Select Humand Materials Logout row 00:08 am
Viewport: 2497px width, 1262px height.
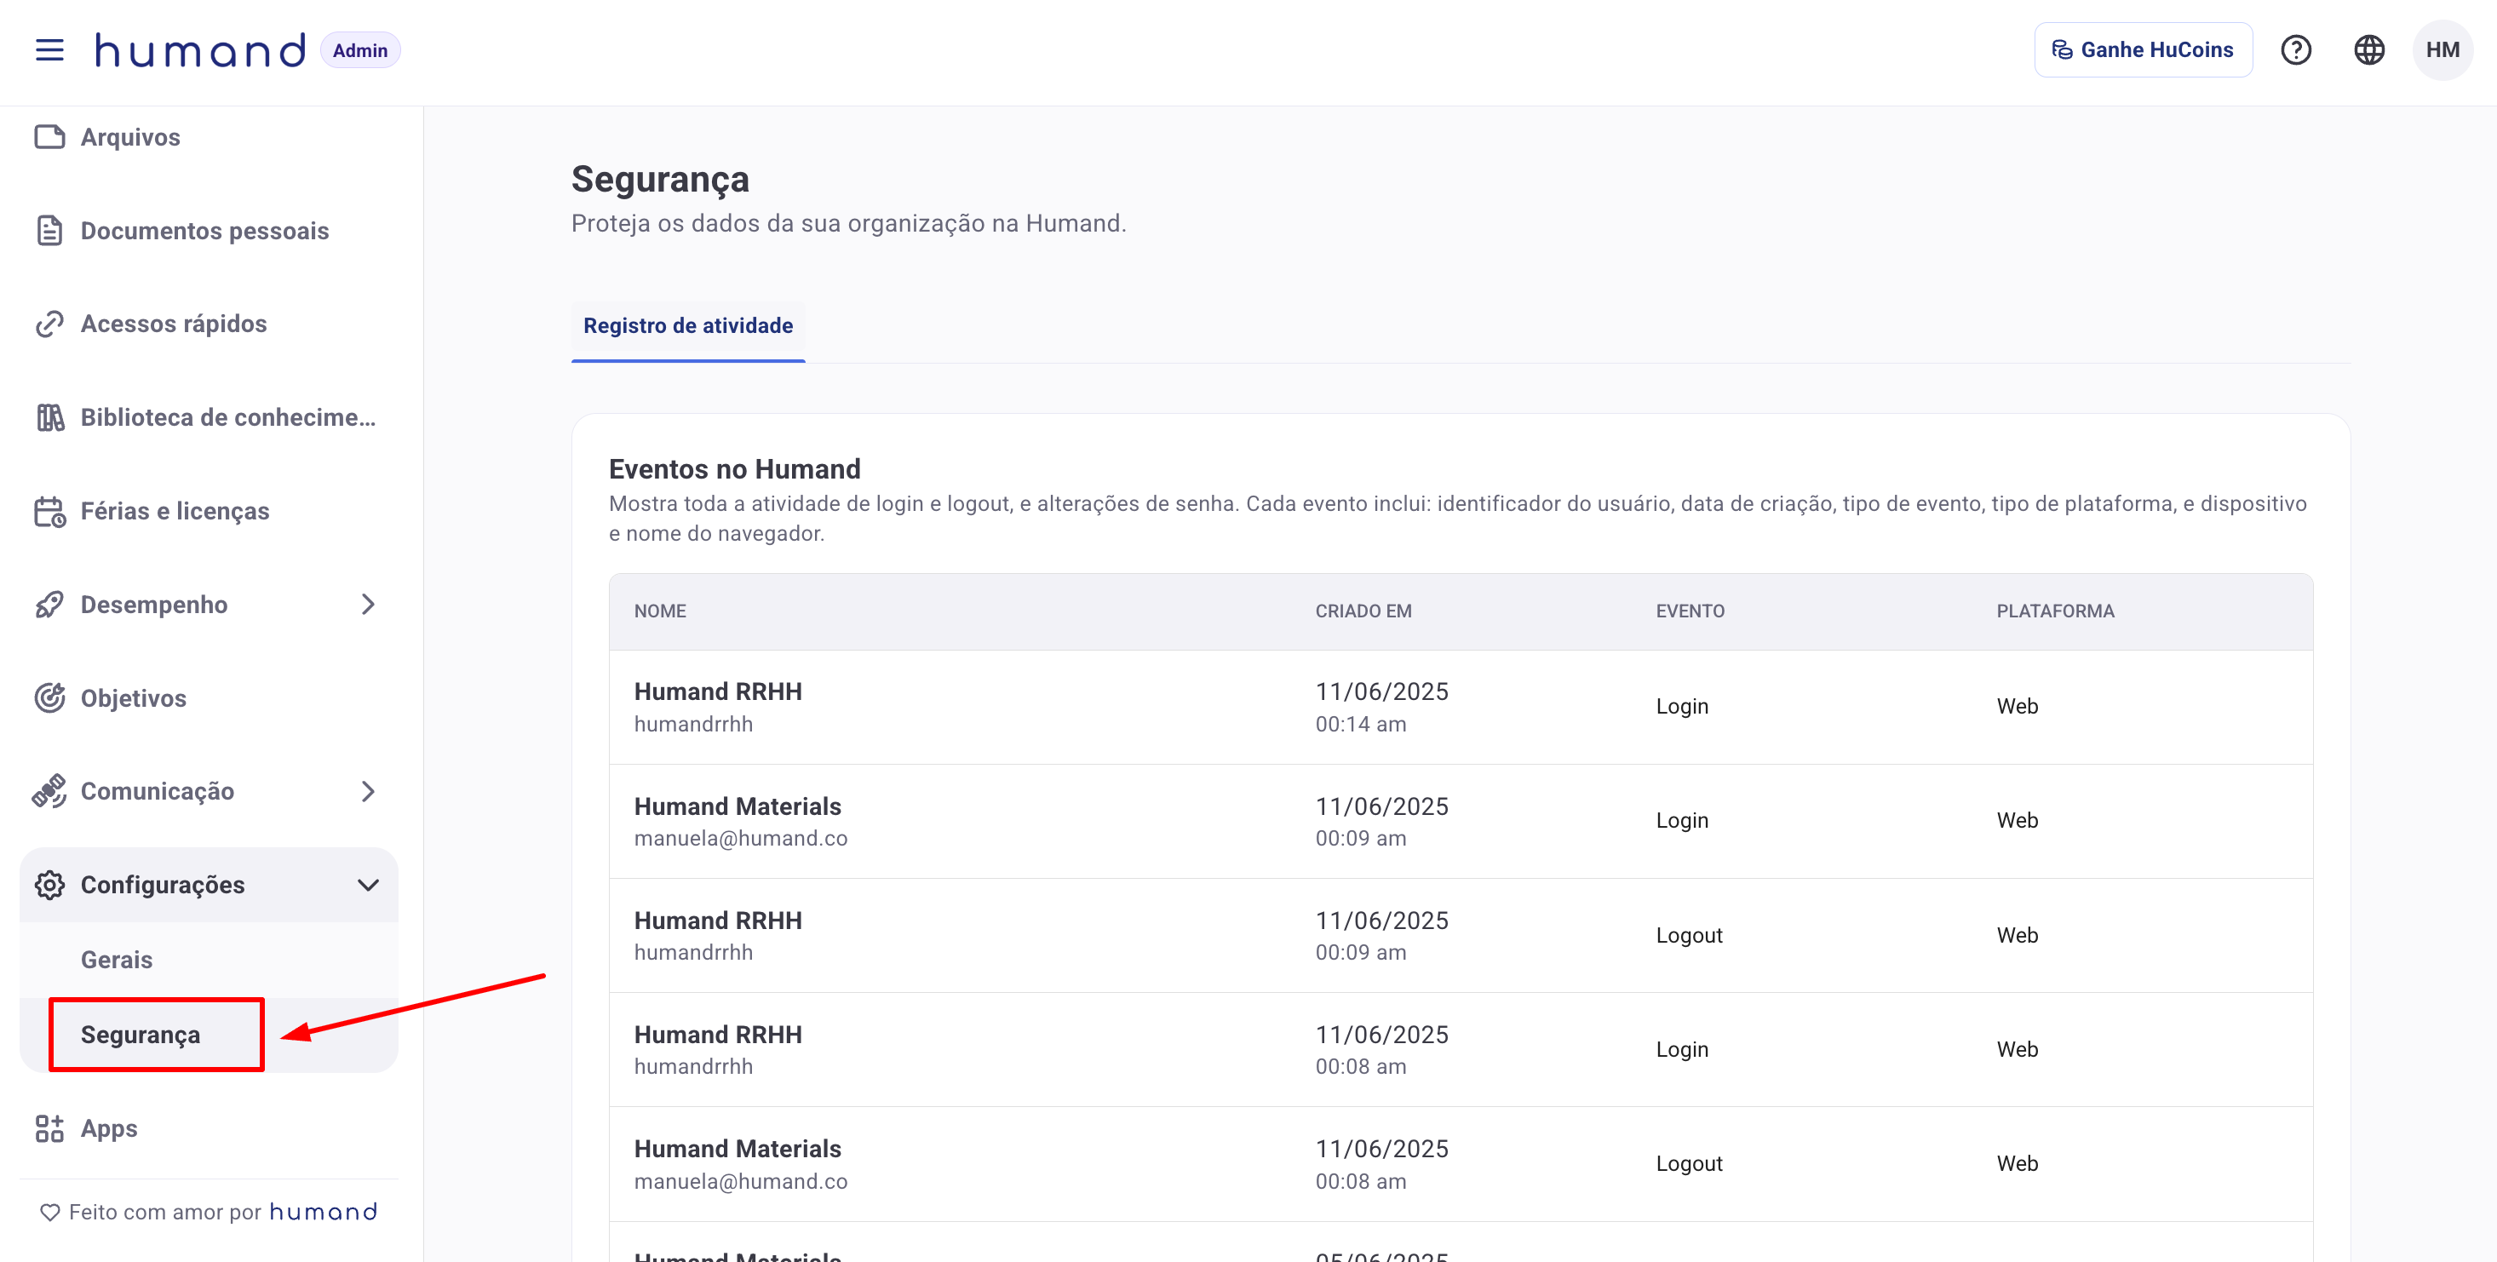pyautogui.click(x=1461, y=1164)
